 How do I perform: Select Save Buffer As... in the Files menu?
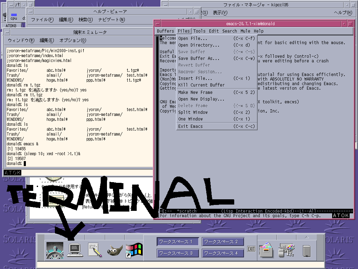217,58
